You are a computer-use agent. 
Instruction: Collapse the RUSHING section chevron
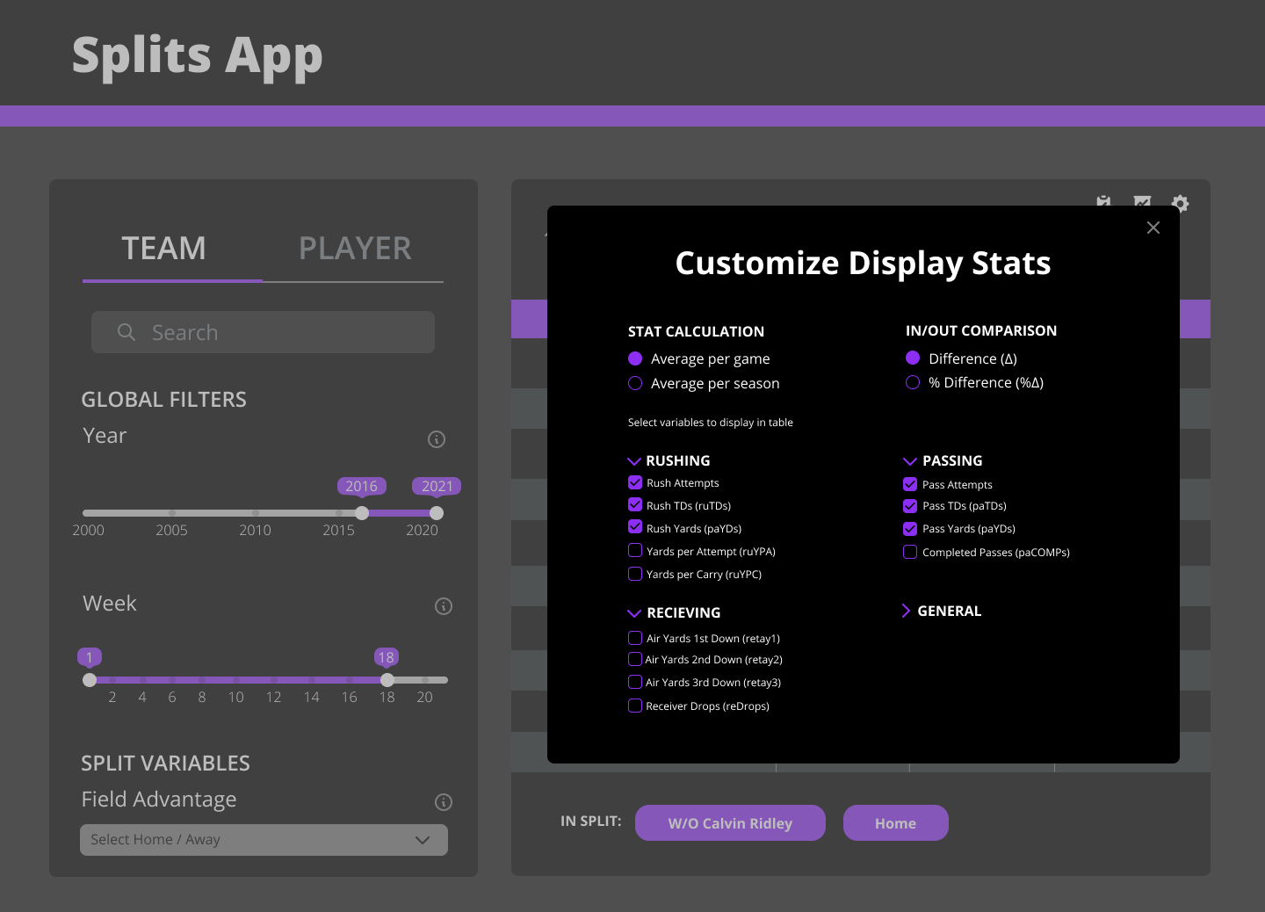(633, 461)
